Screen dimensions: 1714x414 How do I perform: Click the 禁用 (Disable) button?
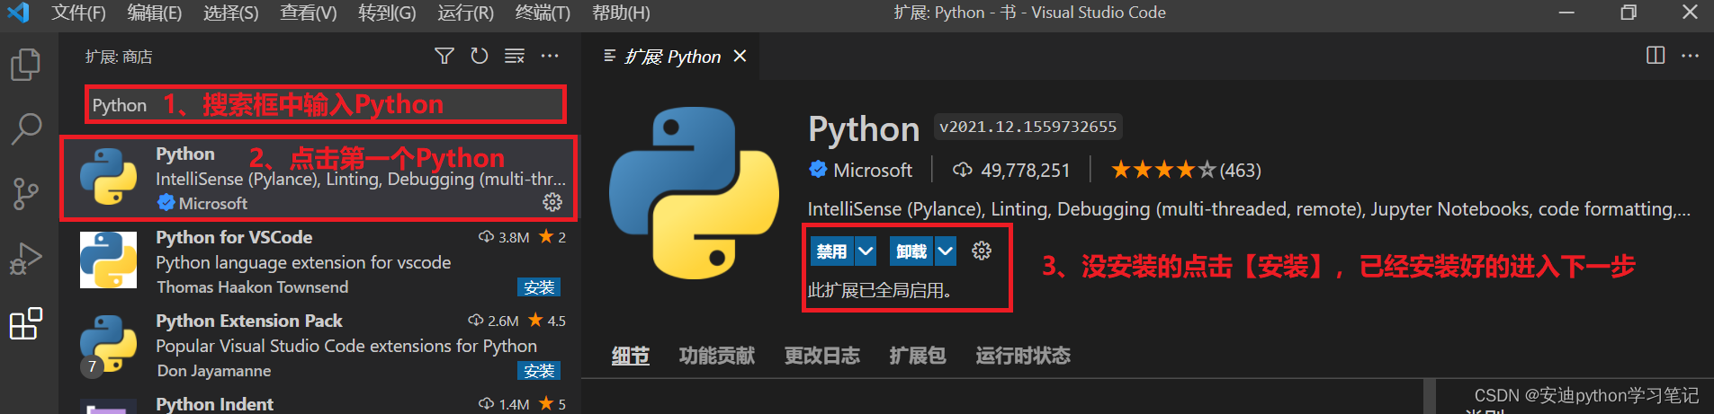pyautogui.click(x=831, y=251)
